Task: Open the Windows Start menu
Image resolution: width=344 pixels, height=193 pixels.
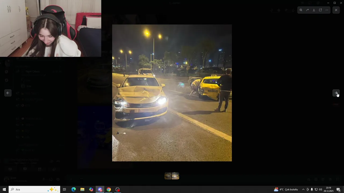Action: coord(4,190)
